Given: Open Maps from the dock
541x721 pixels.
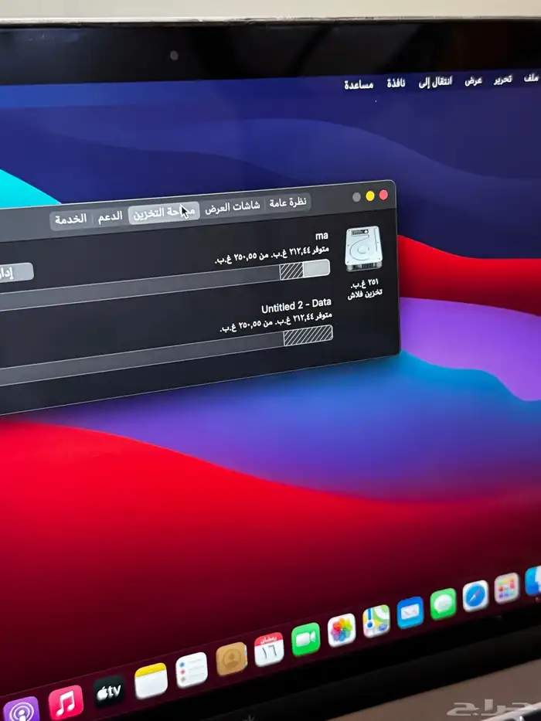Looking at the screenshot, I should click(376, 621).
